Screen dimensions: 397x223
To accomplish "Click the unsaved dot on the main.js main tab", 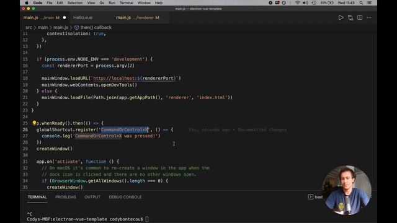I will pyautogui.click(x=65, y=18).
